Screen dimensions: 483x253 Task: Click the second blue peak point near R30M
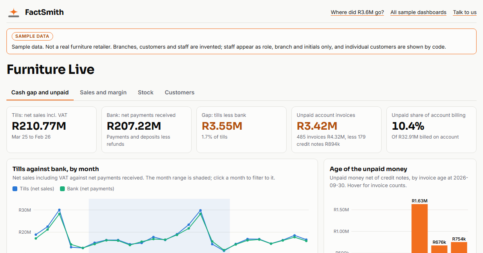(200, 210)
